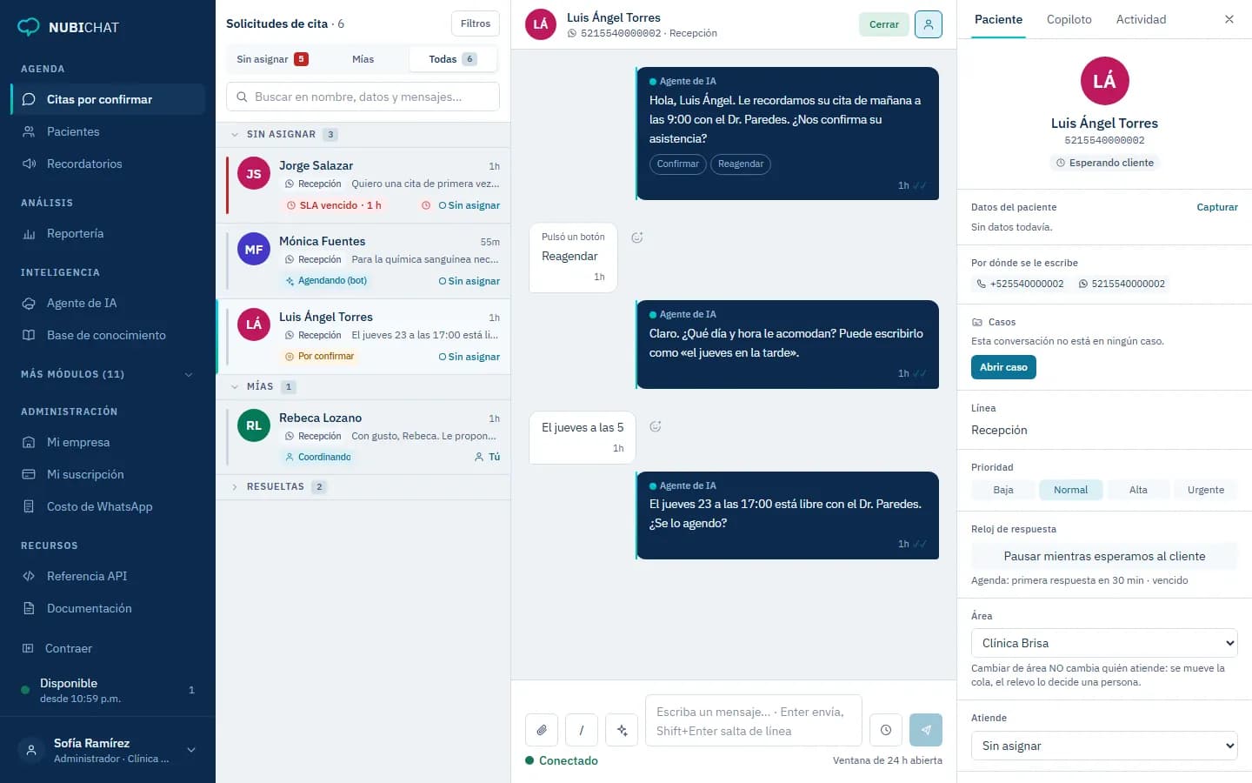
Task: Add reaction to 'El jueves a las 5'
Action: pos(656,426)
